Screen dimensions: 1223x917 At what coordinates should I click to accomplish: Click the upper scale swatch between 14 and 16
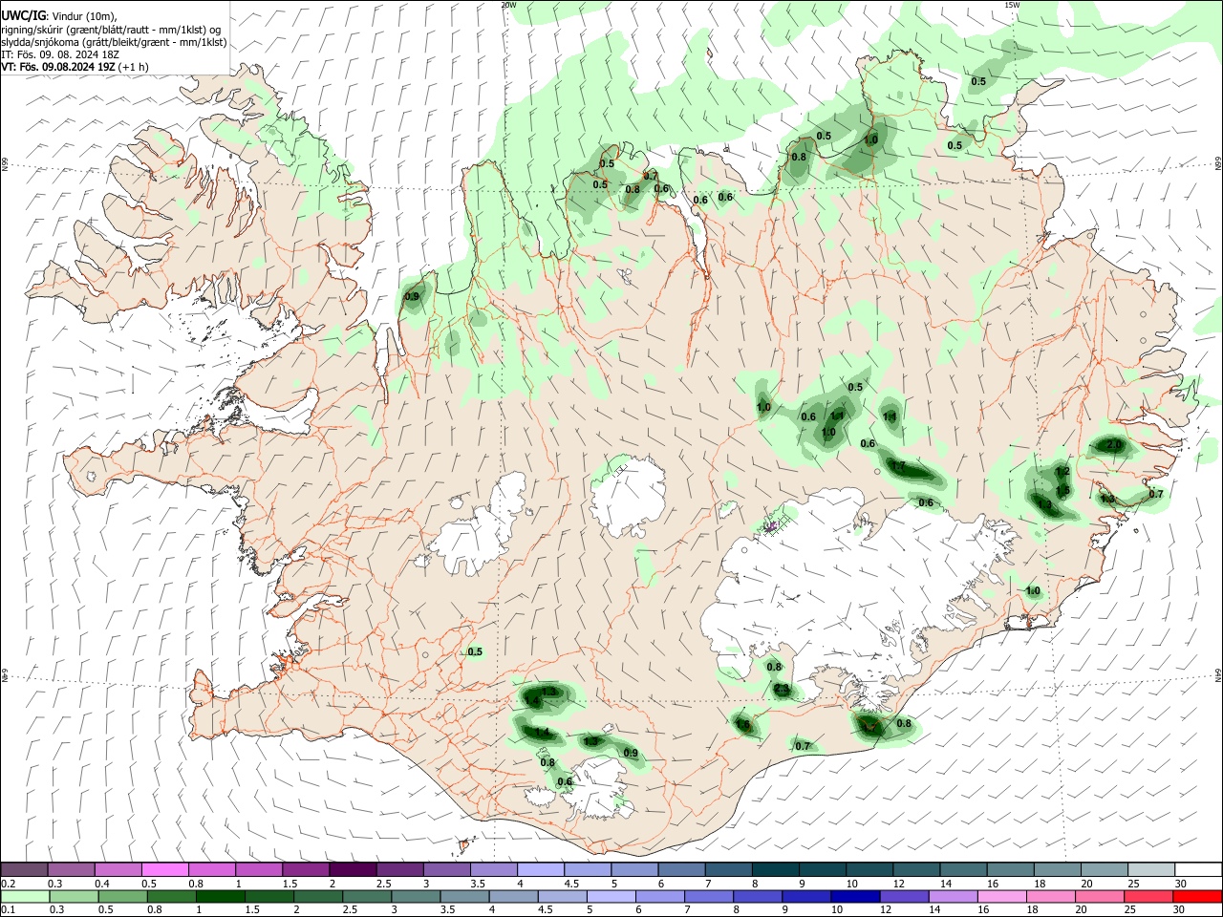click(x=963, y=869)
